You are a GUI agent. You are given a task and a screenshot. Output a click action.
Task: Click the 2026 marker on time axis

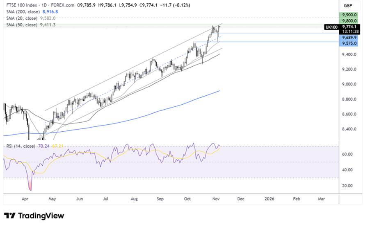269,199
